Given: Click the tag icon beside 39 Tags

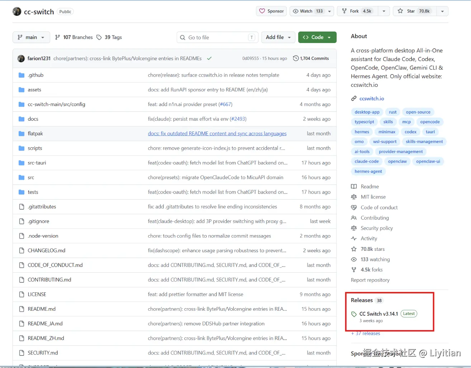Looking at the screenshot, I should (x=99, y=37).
